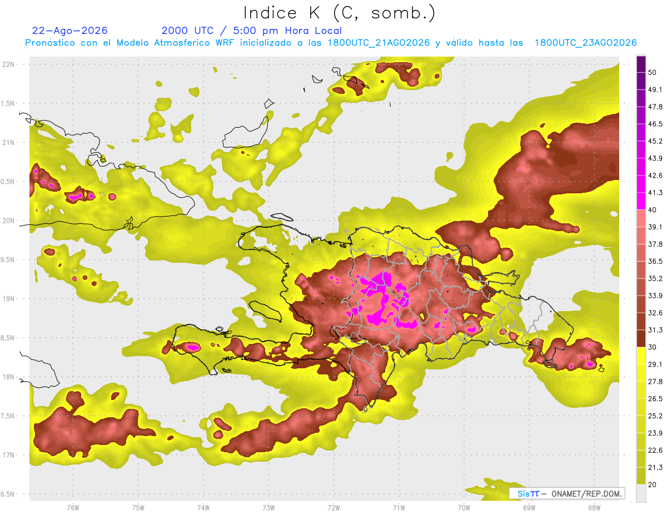Click the 'ONAMET/REP.DOM.' credit label
The height and width of the screenshot is (515, 667).
point(586,493)
